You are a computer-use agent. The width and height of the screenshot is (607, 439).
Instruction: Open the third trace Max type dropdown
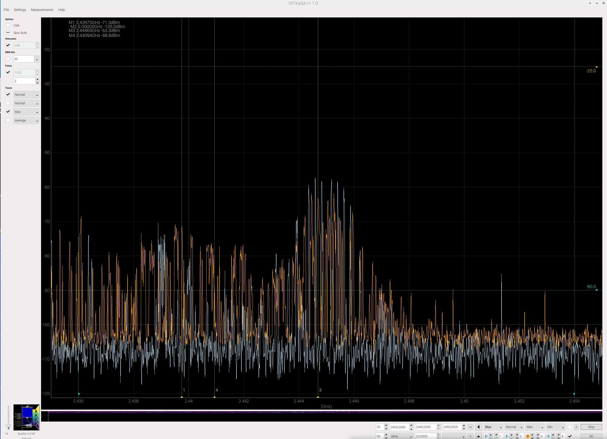coord(26,112)
